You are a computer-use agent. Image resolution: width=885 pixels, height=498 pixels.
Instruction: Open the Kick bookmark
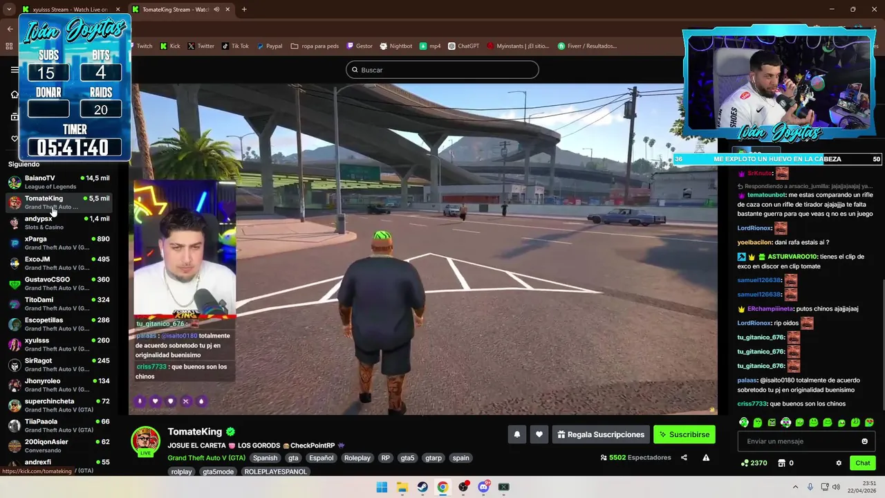(170, 46)
